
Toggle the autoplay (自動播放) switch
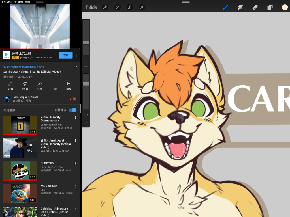click(72, 110)
